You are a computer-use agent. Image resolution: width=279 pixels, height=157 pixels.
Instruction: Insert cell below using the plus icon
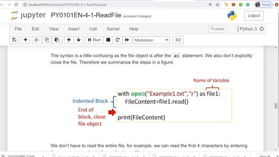pyautogui.click(x=25, y=40)
